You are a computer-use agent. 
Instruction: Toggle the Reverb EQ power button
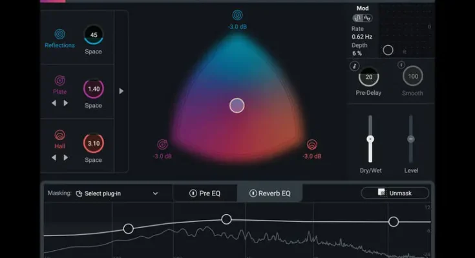tap(253, 193)
